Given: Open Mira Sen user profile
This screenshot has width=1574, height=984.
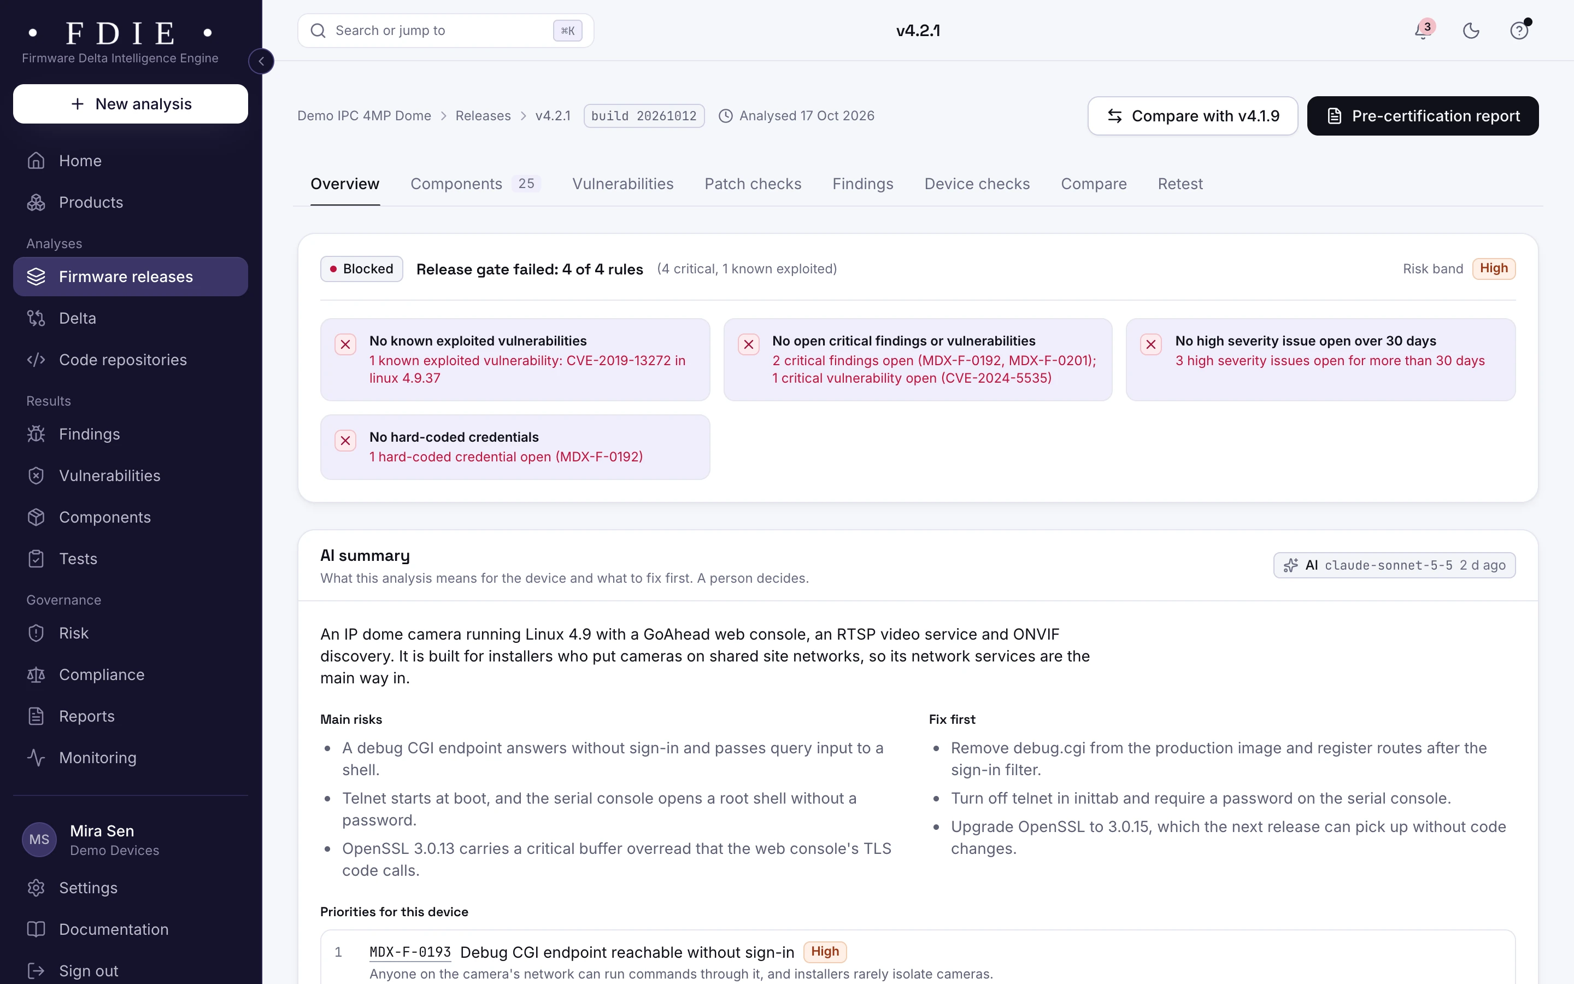Looking at the screenshot, I should [x=131, y=840].
